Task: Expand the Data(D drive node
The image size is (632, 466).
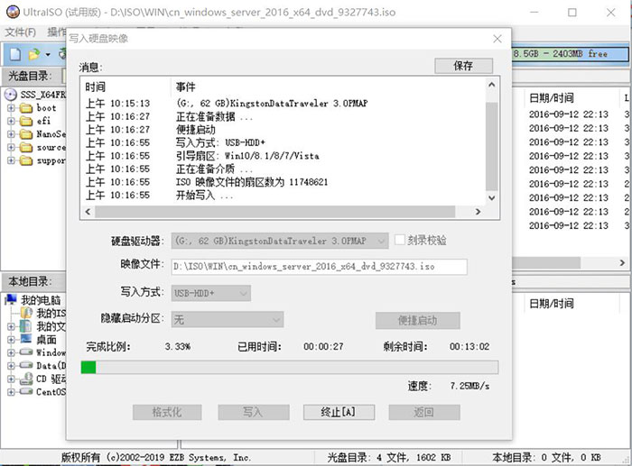Action: point(11,366)
